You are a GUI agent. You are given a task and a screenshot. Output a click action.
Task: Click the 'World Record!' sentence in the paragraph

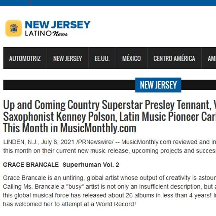coord(70,204)
